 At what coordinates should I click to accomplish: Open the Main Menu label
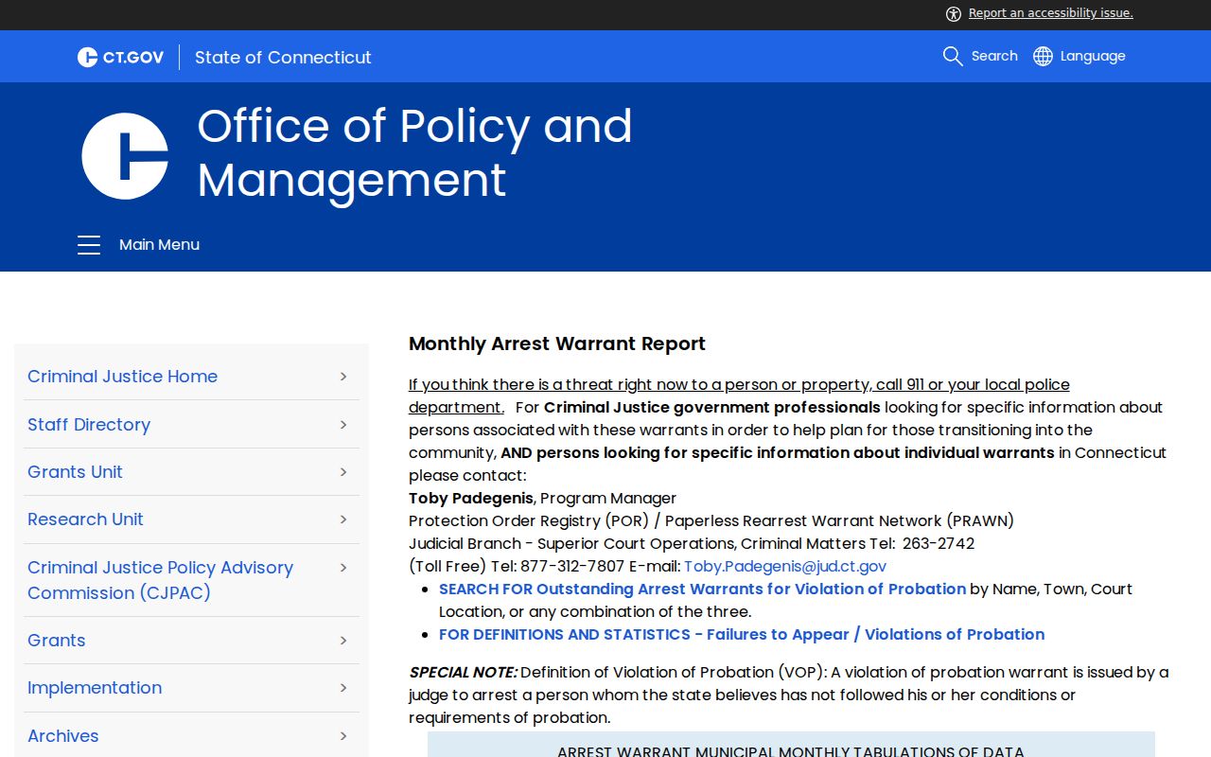pos(159,245)
